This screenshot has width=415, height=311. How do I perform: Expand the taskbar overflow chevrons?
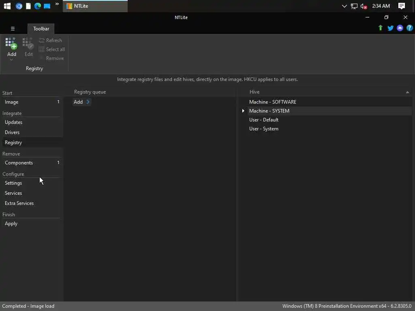[x=57, y=4]
